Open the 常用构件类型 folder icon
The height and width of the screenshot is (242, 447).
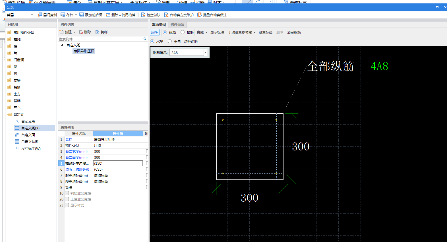coord(9,32)
